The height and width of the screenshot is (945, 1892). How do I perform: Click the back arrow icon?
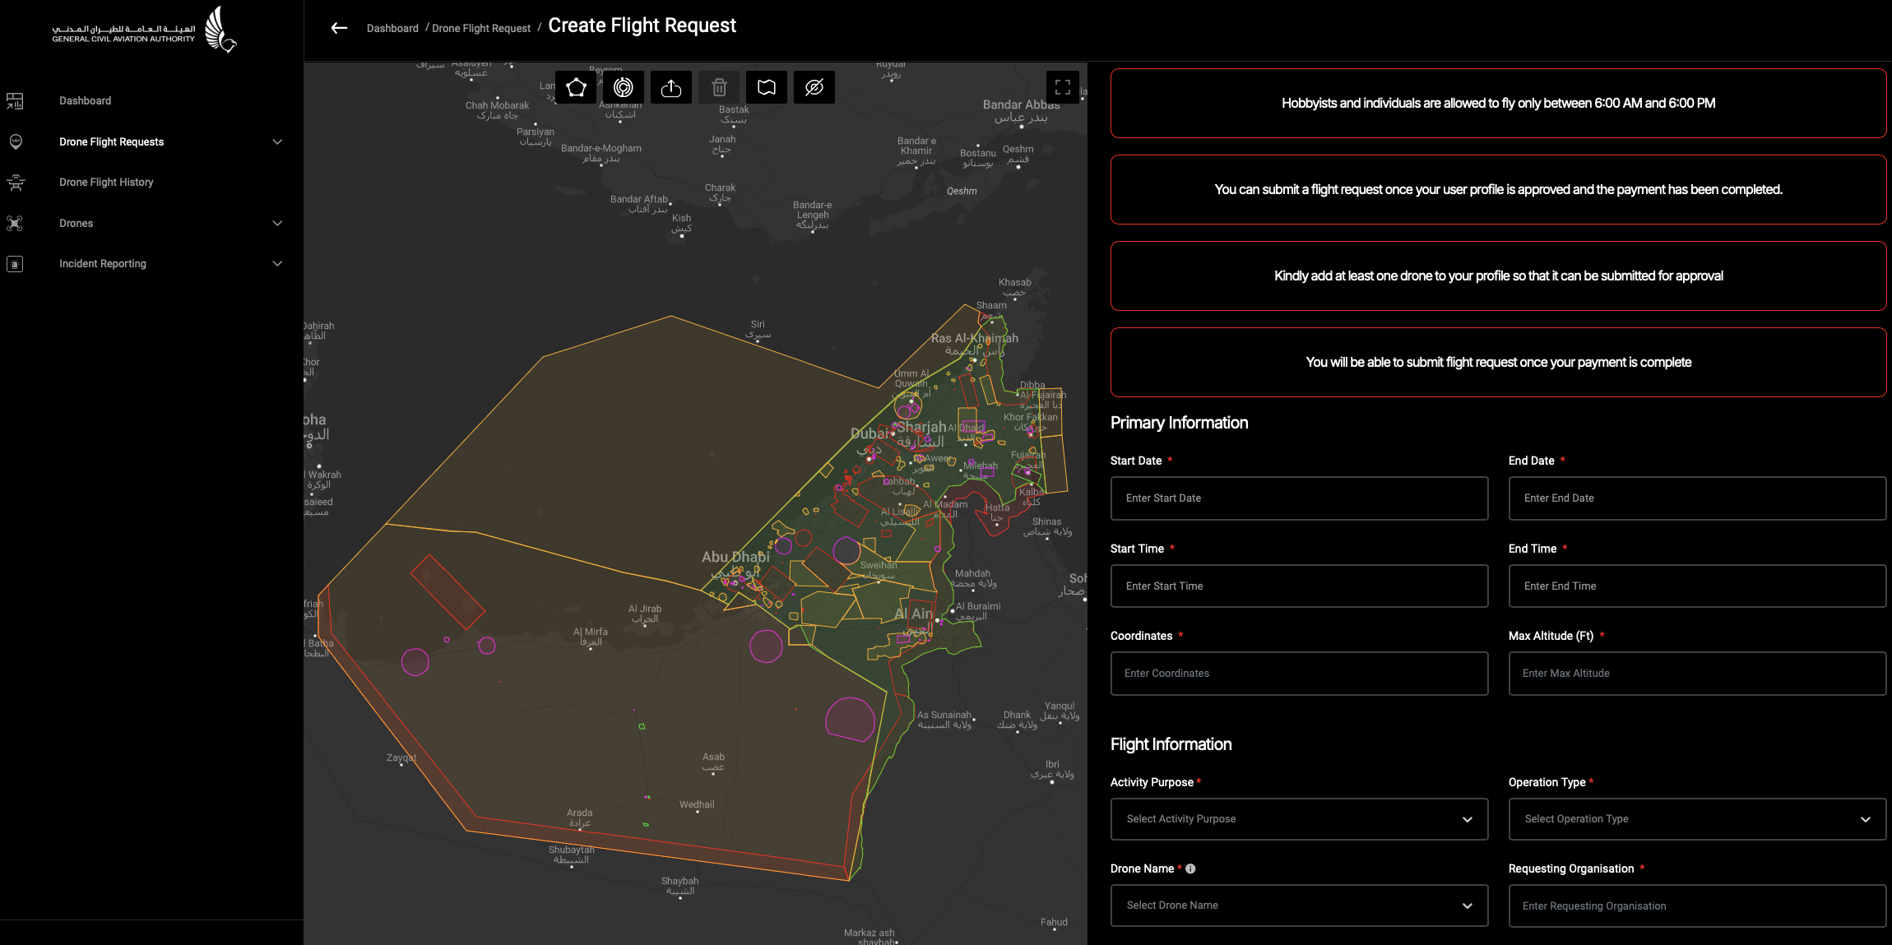[x=339, y=28]
